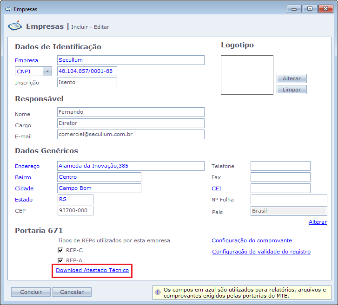The image size is (338, 305).
Task: Open the Download Atestado Técnico link
Action: (x=92, y=270)
